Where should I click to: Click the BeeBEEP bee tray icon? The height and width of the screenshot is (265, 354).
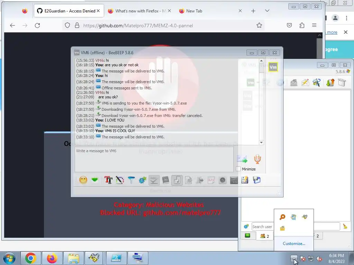coord(305,217)
